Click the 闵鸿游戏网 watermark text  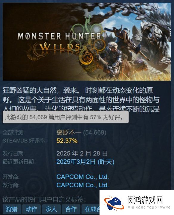pyautogui.click(x=145, y=200)
